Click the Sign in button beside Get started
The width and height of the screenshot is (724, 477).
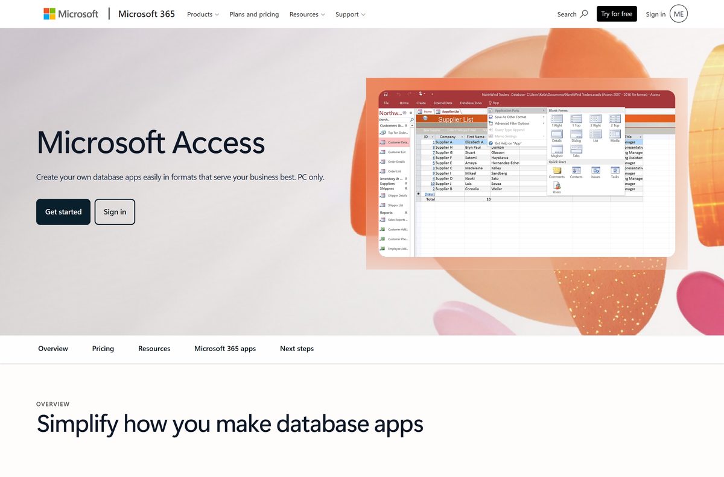(115, 212)
